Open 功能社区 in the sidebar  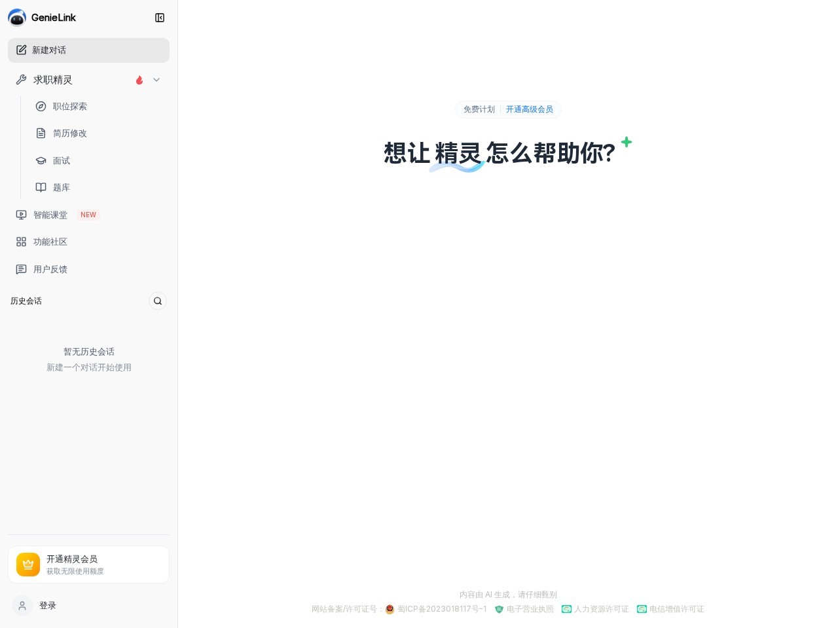[x=88, y=242]
